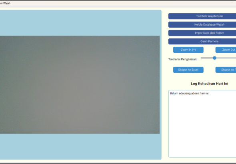Click the Toleransi Pengenalan label

[x=183, y=59]
